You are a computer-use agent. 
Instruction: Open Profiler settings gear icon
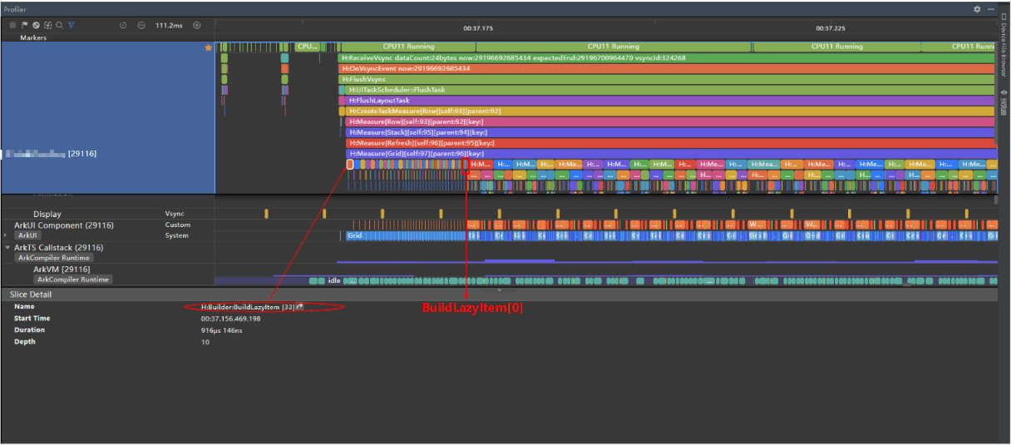(x=977, y=9)
